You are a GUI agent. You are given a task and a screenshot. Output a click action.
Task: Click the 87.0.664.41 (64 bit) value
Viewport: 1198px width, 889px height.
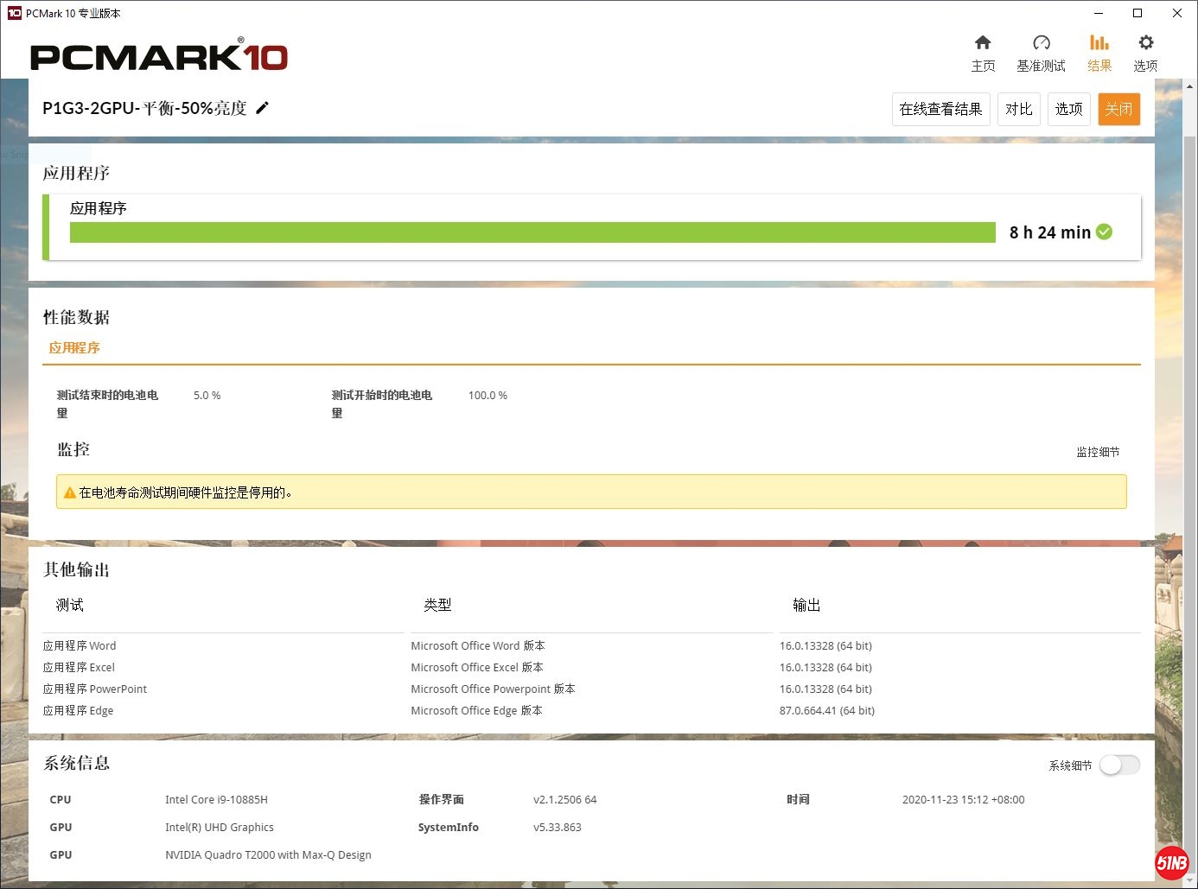pyautogui.click(x=827, y=710)
